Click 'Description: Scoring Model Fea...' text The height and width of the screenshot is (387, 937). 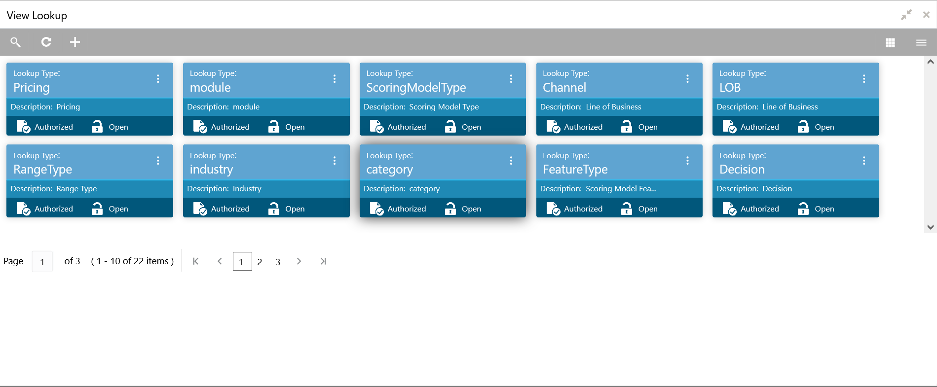[x=598, y=189]
